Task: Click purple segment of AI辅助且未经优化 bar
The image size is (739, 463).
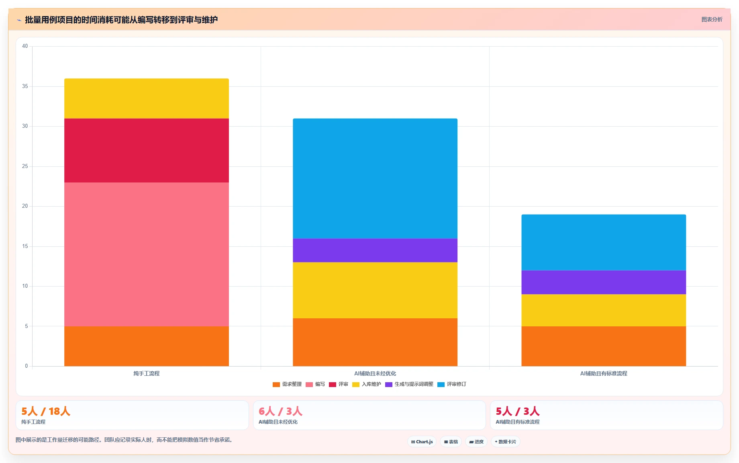Action: pyautogui.click(x=375, y=250)
